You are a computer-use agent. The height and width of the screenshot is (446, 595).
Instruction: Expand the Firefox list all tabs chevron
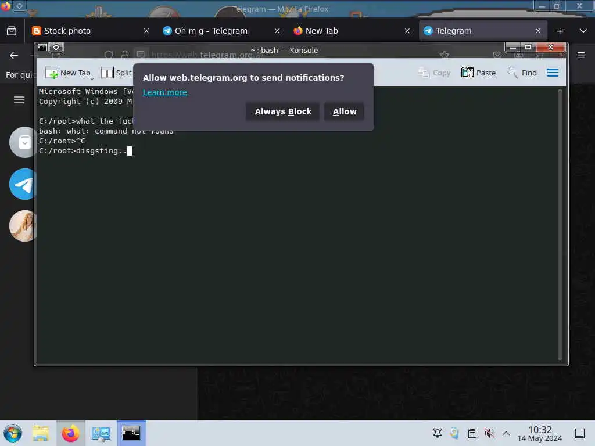tap(583, 31)
